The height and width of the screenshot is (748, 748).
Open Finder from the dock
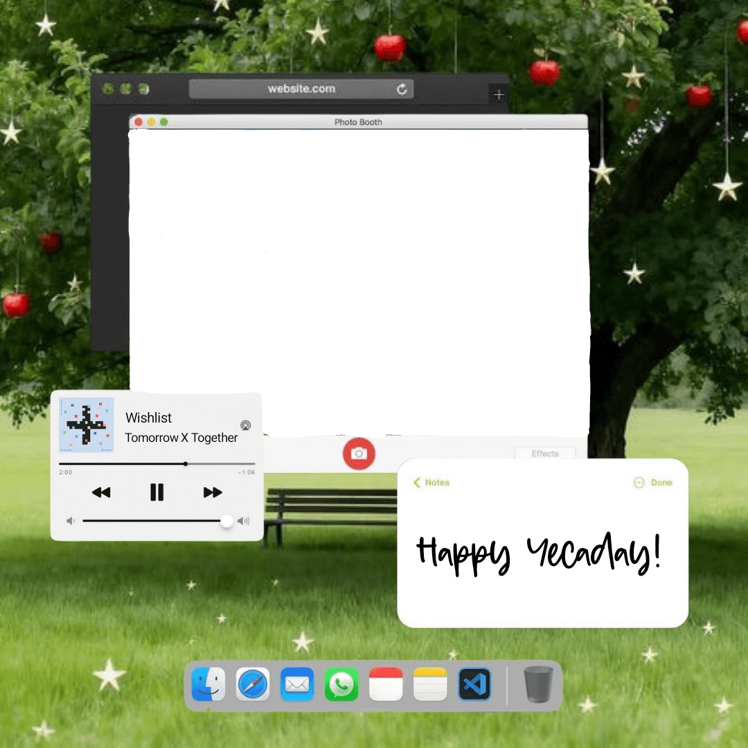click(x=208, y=684)
